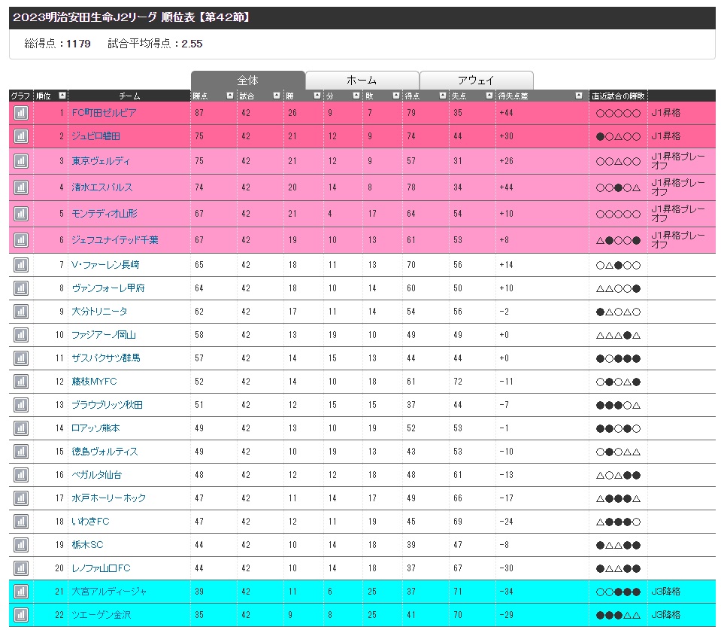Open the 東京ヴェルディ team link
The width and height of the screenshot is (721, 630).
point(101,161)
